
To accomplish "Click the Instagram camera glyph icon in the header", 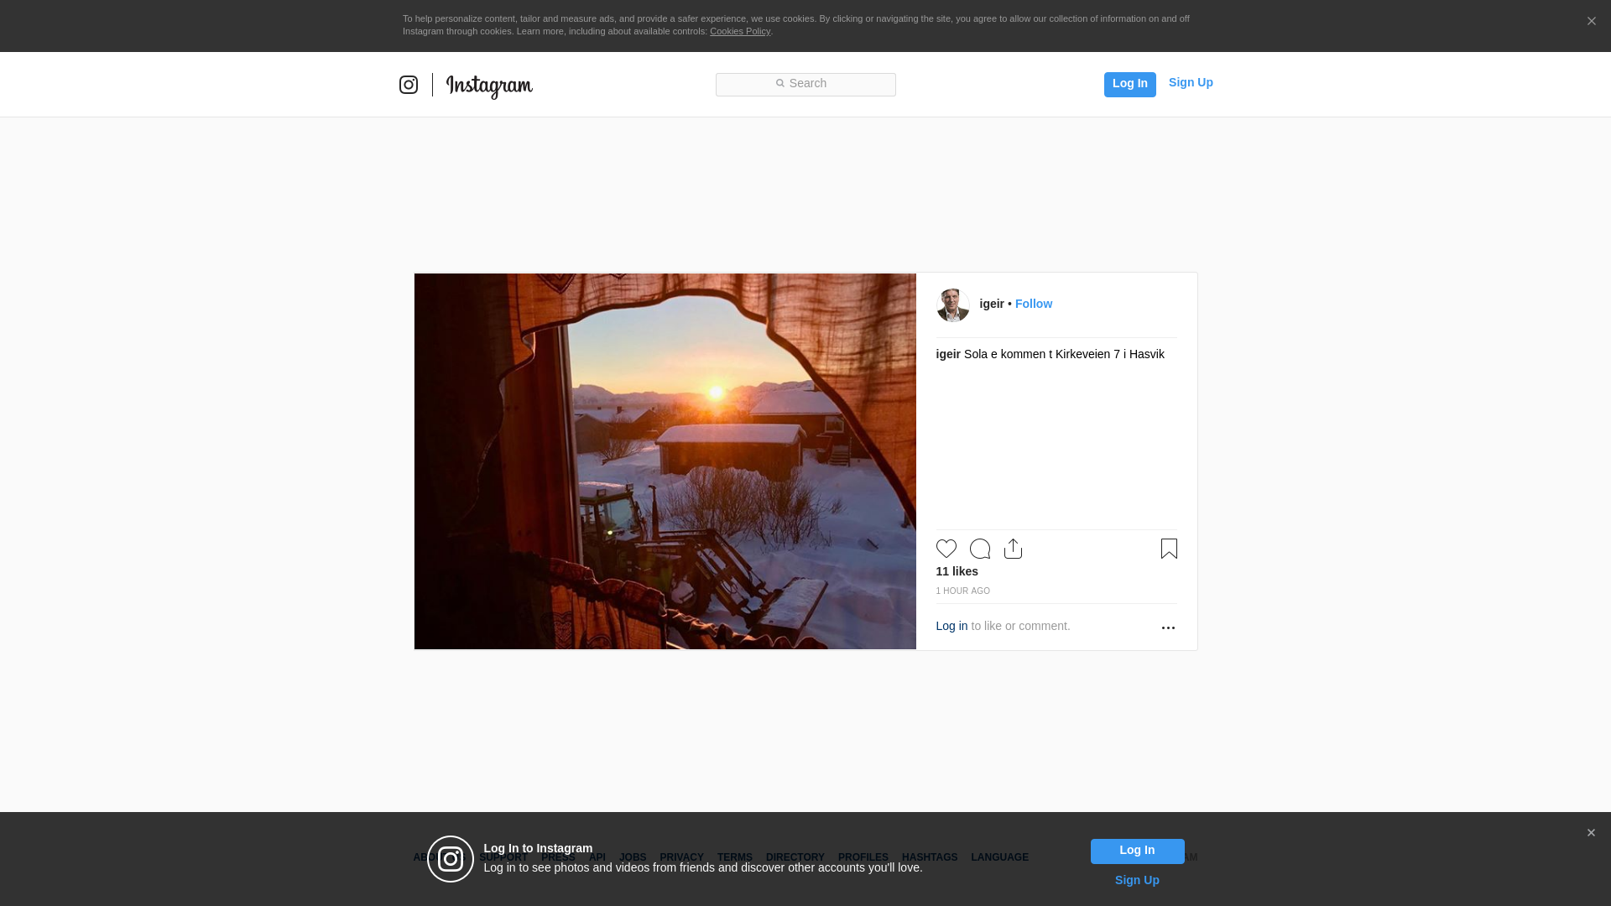I will (x=409, y=85).
